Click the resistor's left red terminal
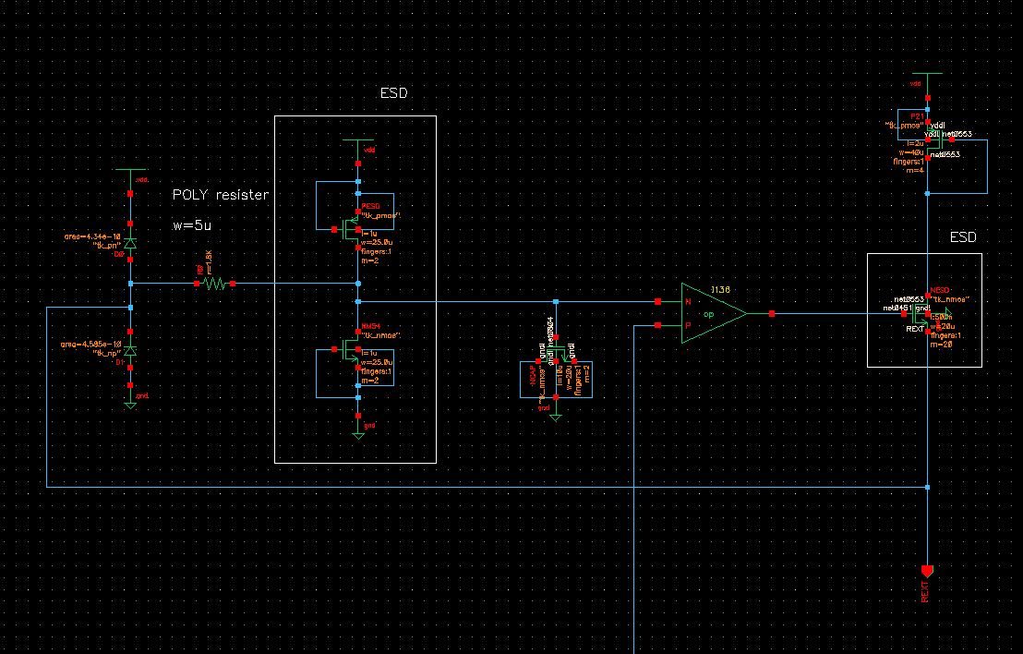Image resolution: width=1023 pixels, height=654 pixels. click(197, 284)
